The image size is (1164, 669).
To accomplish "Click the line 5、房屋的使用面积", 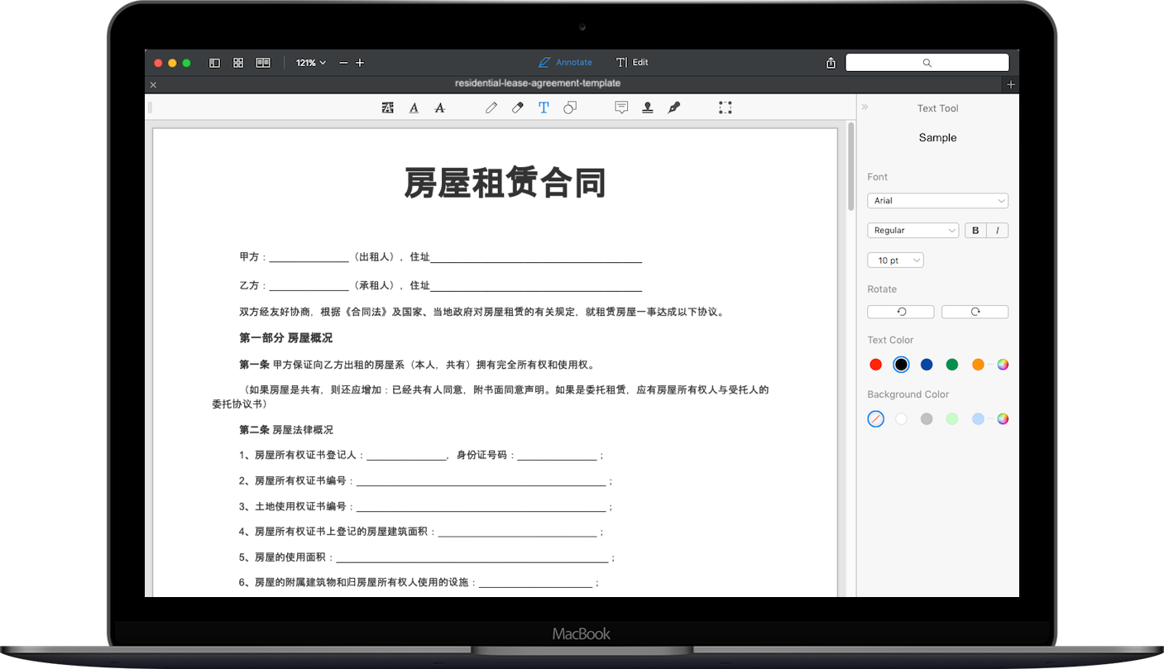I will [427, 558].
